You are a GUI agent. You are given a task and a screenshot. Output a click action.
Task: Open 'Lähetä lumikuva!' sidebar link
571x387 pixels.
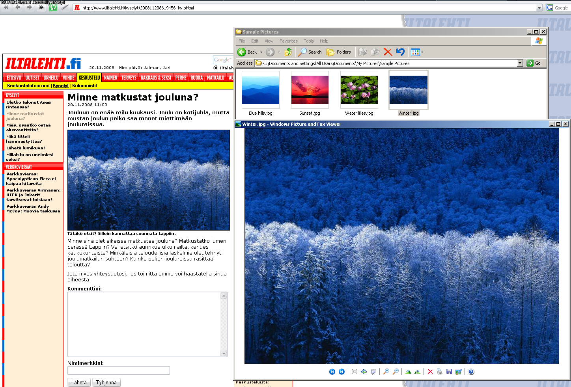26,148
